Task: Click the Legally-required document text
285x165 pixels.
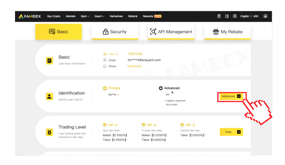Action: pyautogui.click(x=175, y=103)
